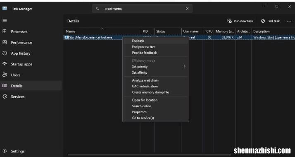Click the Startup apps gauge icon
This screenshot has width=295, height=157.
[5, 64]
